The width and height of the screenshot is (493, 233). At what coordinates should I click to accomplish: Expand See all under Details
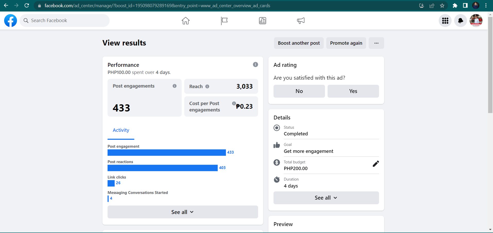point(326,198)
